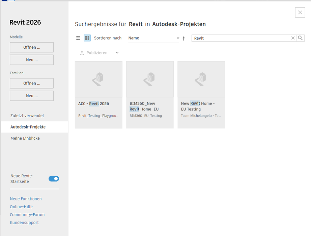Expand the Publizieren dropdown arrow
Viewport: 311px width, 236px height.
(x=117, y=53)
